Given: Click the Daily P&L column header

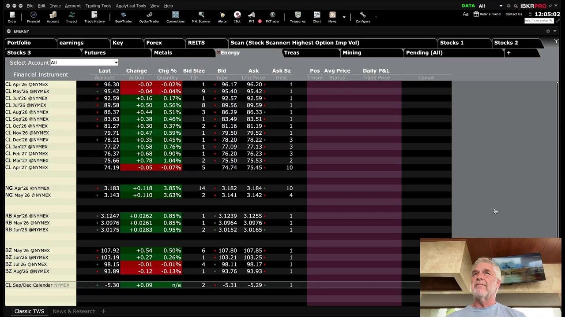Looking at the screenshot, I should pyautogui.click(x=376, y=70).
